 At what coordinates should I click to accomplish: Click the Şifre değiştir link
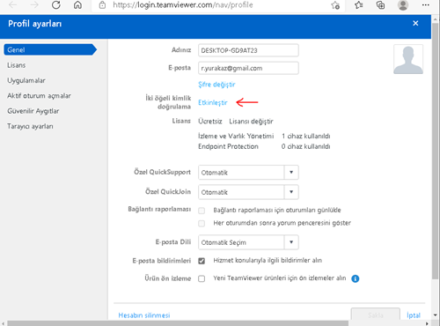pos(216,85)
